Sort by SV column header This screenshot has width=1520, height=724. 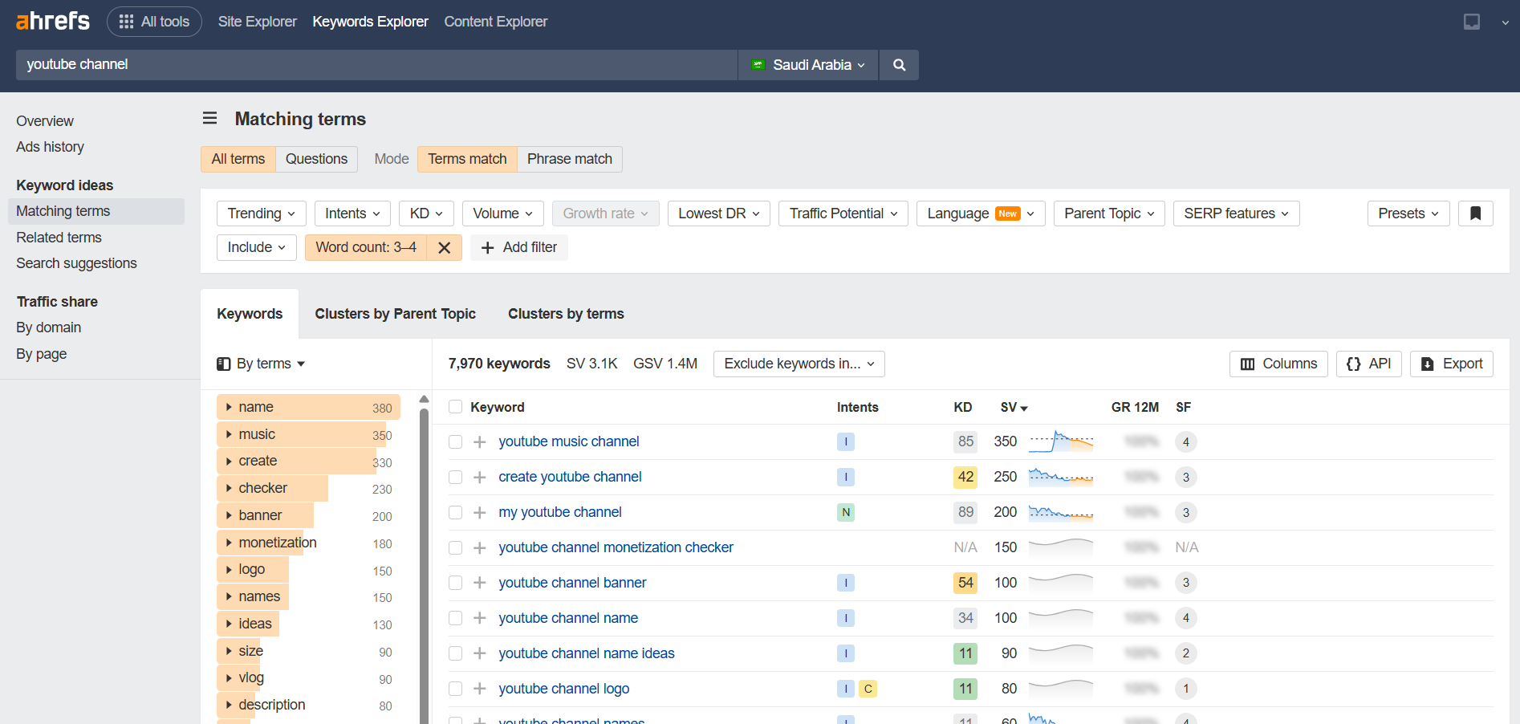click(1014, 408)
